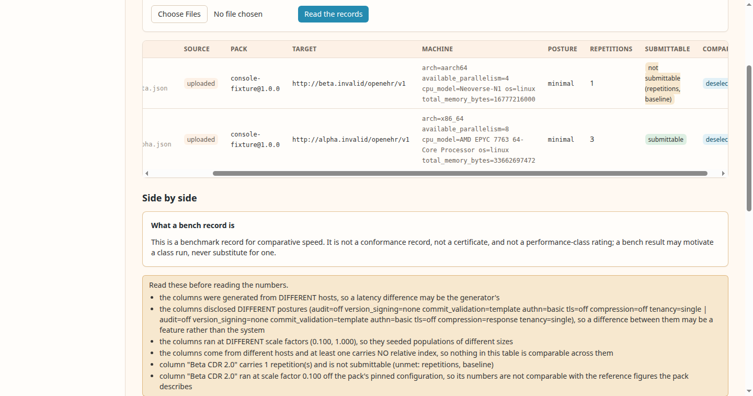Click the TARGET column header
This screenshot has height=396, width=753.
[304, 49]
